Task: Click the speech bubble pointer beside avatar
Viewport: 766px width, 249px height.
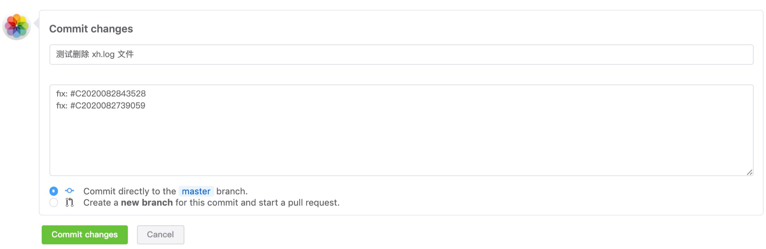Action: [x=36, y=23]
